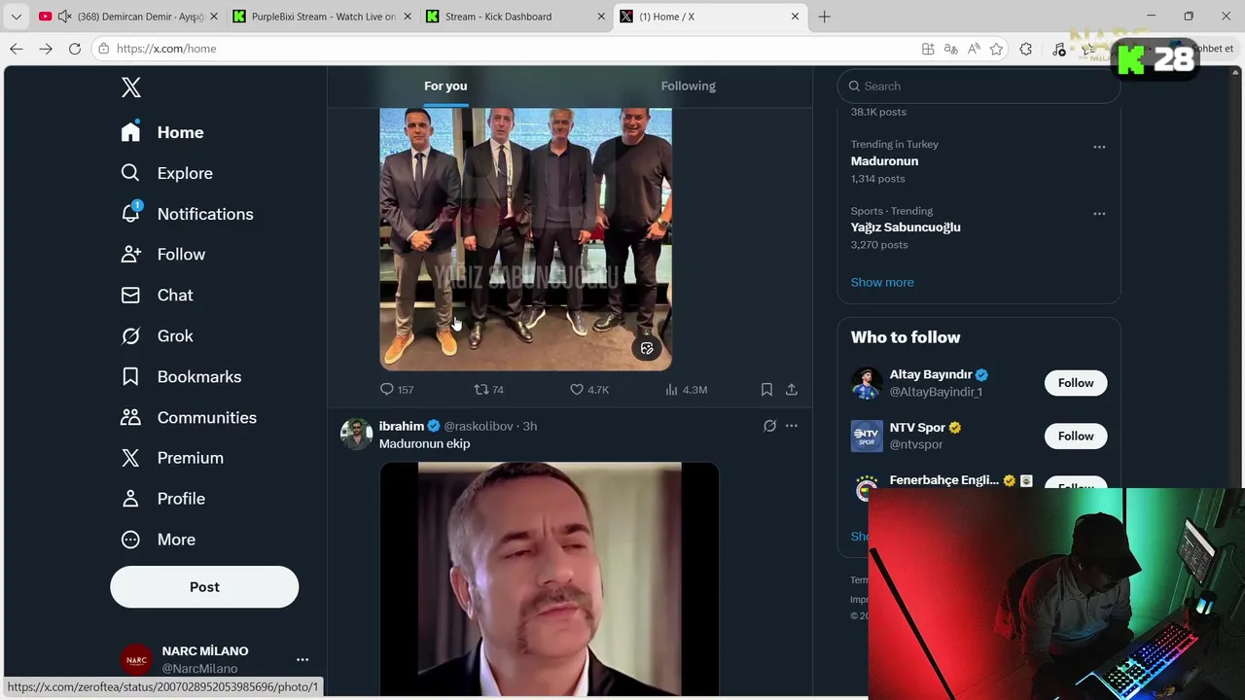Open the media control music icon
The height and width of the screenshot is (700, 1245).
click(1059, 49)
